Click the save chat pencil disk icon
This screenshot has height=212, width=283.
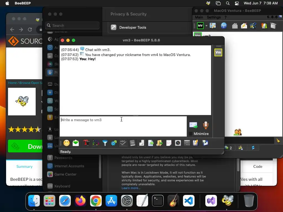click(x=196, y=143)
